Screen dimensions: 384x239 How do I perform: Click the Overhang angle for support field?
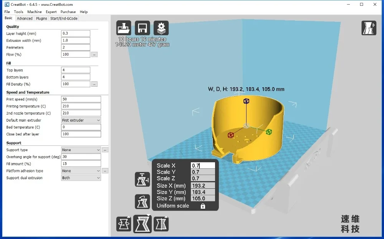[x=81, y=157]
